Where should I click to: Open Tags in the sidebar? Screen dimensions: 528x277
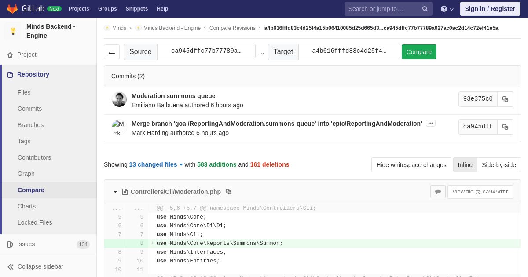pos(24,141)
